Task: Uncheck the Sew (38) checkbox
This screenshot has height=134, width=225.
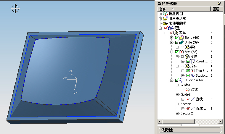Action: (x=177, y=52)
